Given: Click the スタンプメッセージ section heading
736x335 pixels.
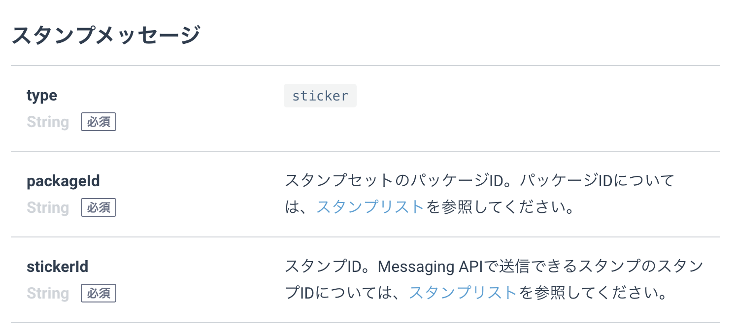Looking at the screenshot, I should (106, 35).
